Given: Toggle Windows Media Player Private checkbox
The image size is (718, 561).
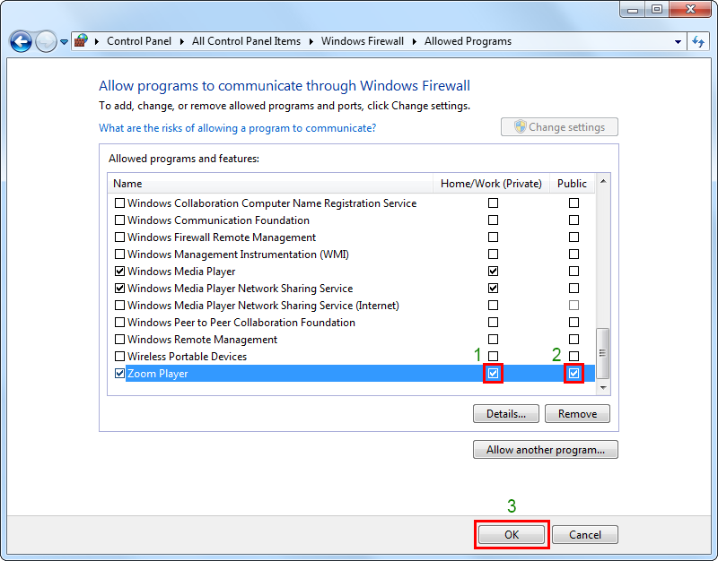Looking at the screenshot, I should pos(493,272).
